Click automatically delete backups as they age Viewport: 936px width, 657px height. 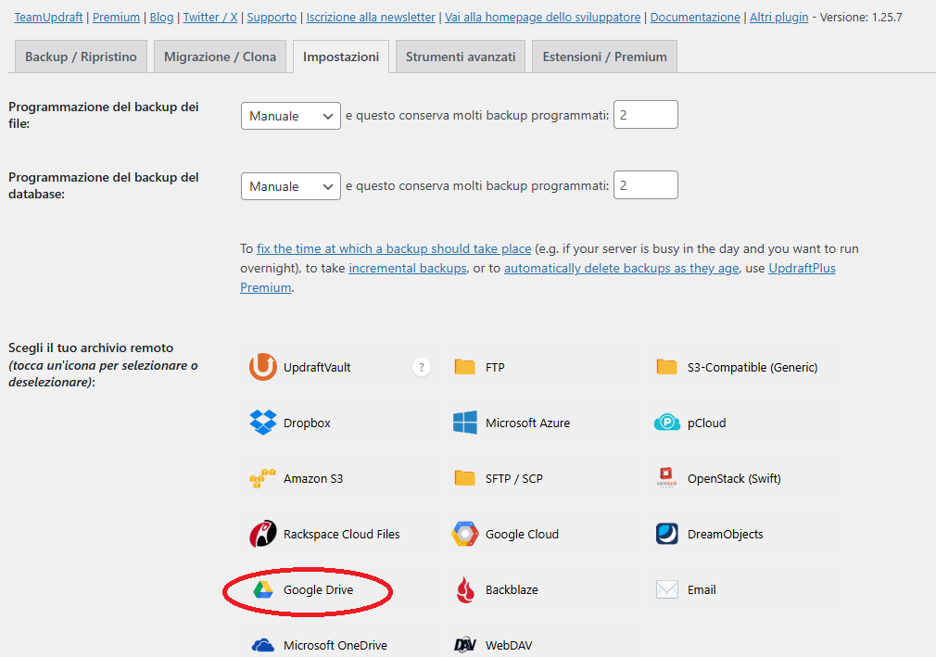click(622, 269)
